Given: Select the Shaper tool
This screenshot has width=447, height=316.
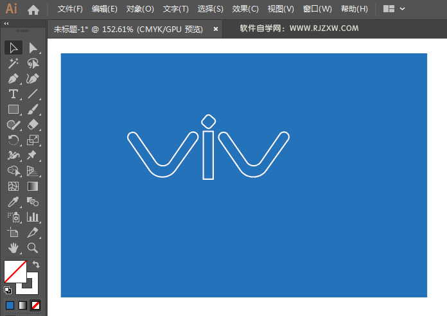Looking at the screenshot, I should [x=13, y=125].
